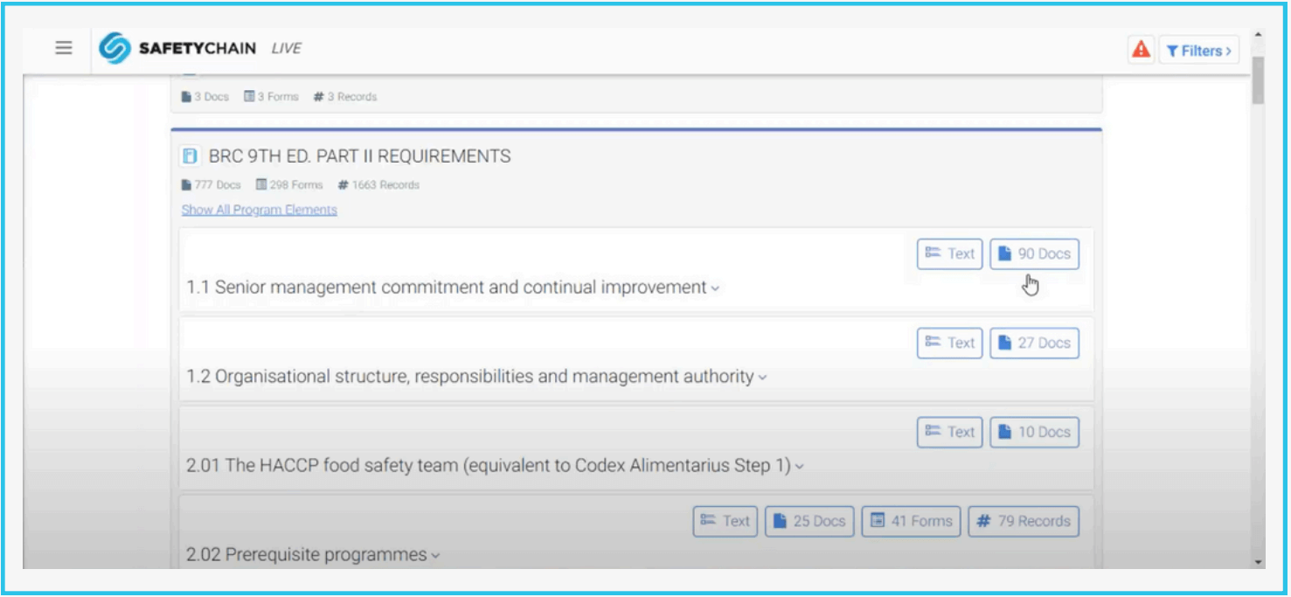Click the SafetyChain swirl logo

(115, 48)
